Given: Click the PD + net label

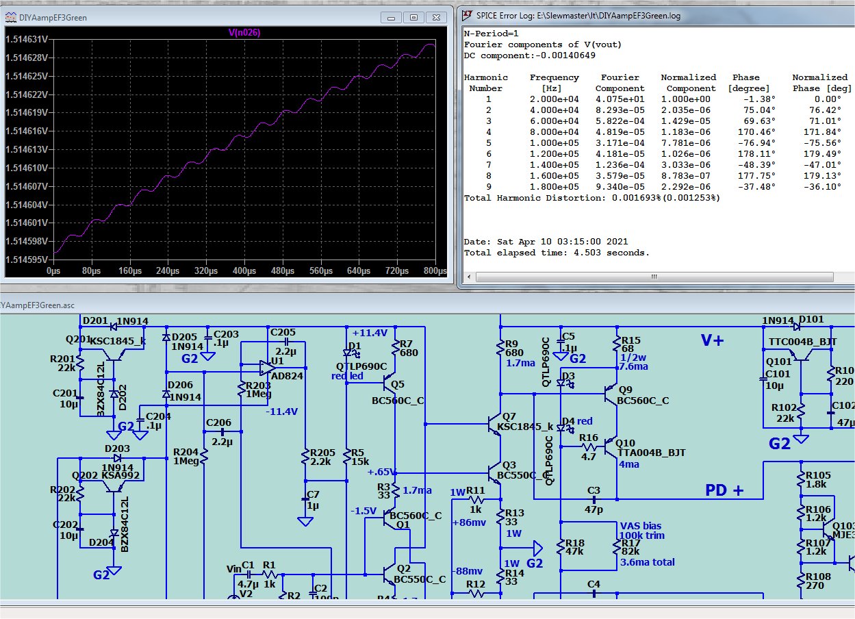Looking at the screenshot, I should [x=724, y=490].
